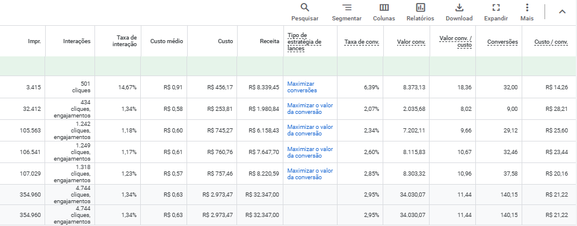Sort by the Valor conv. column header
This screenshot has height=226, width=577.
tap(411, 42)
